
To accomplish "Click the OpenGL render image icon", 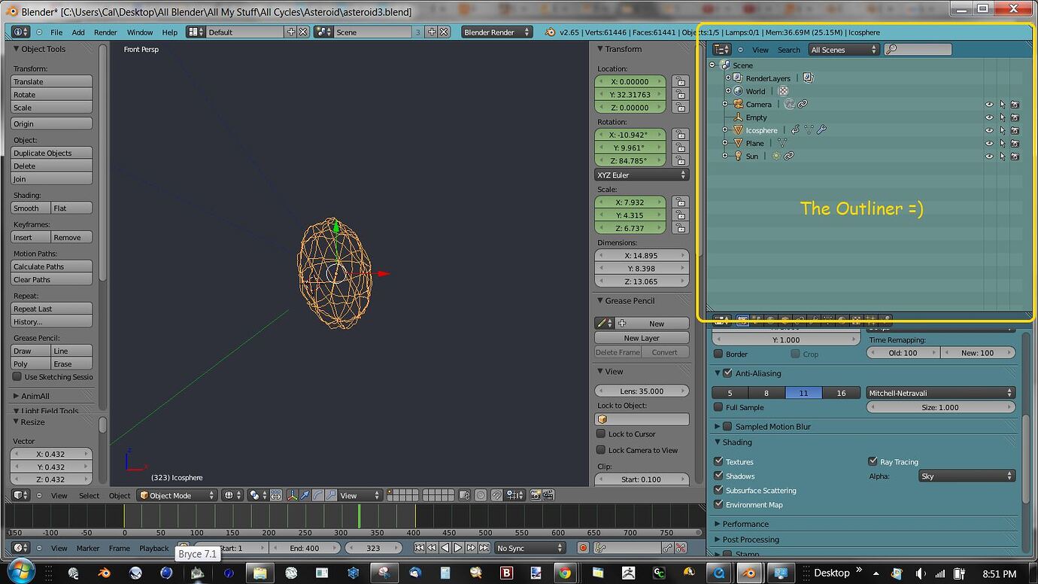I will 536,495.
